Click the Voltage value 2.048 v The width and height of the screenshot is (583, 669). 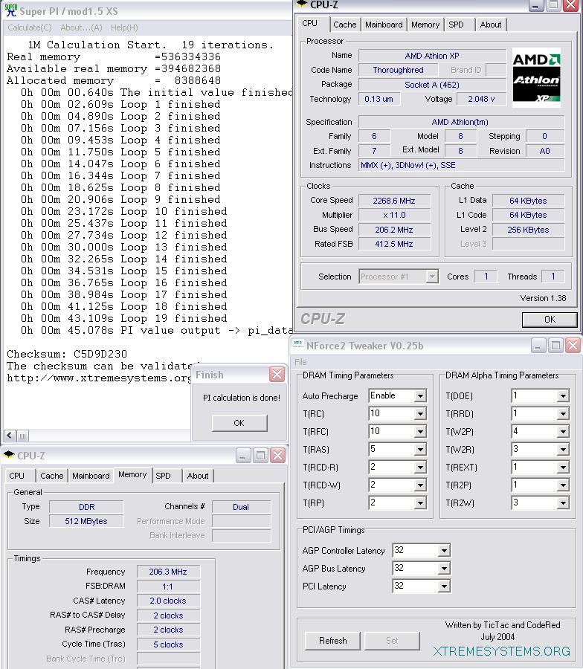coord(481,99)
